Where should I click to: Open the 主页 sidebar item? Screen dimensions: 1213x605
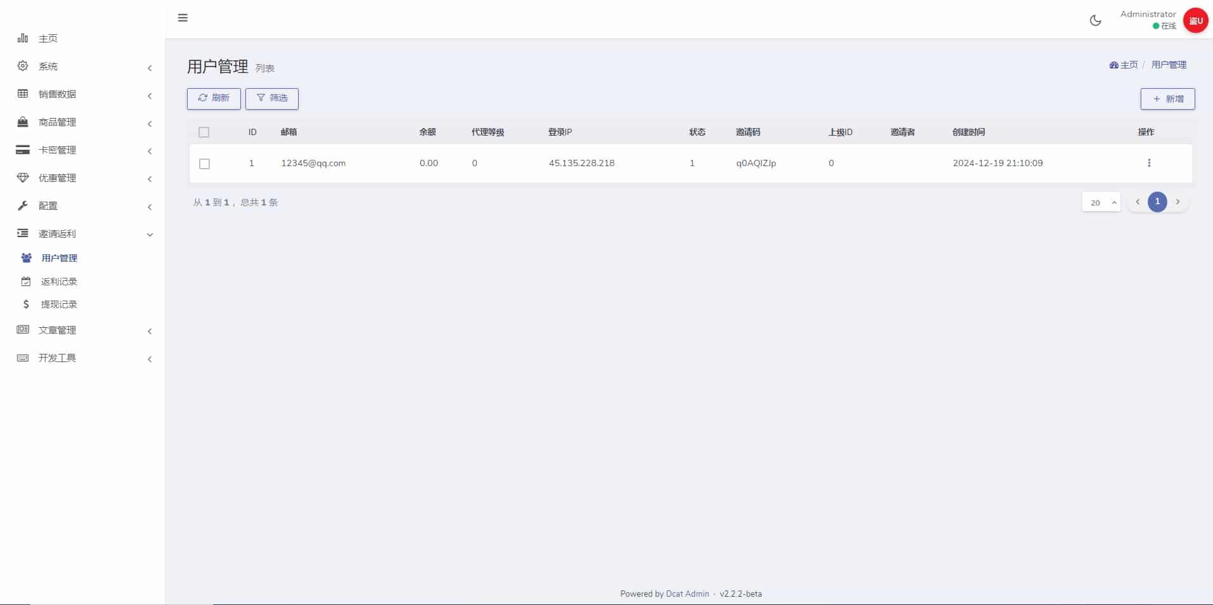pyautogui.click(x=48, y=38)
